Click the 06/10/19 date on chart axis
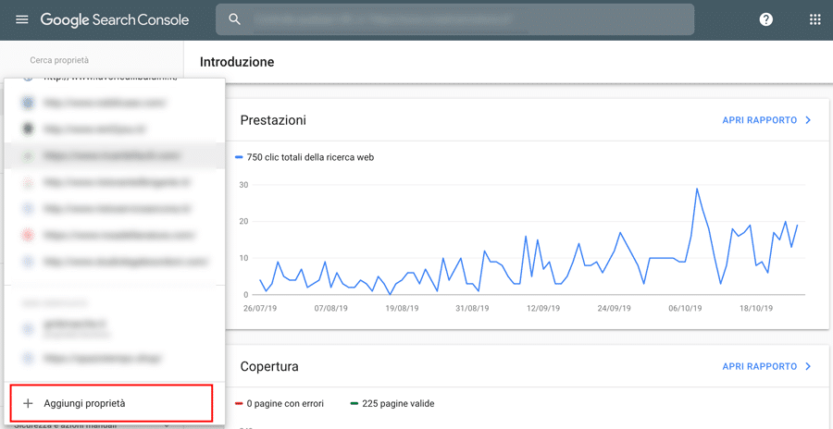833x429 pixels. (685, 308)
